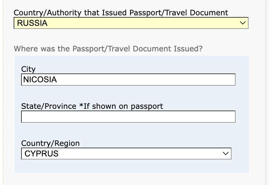Focus the City input field
This screenshot has width=269, height=185.
coord(128,80)
